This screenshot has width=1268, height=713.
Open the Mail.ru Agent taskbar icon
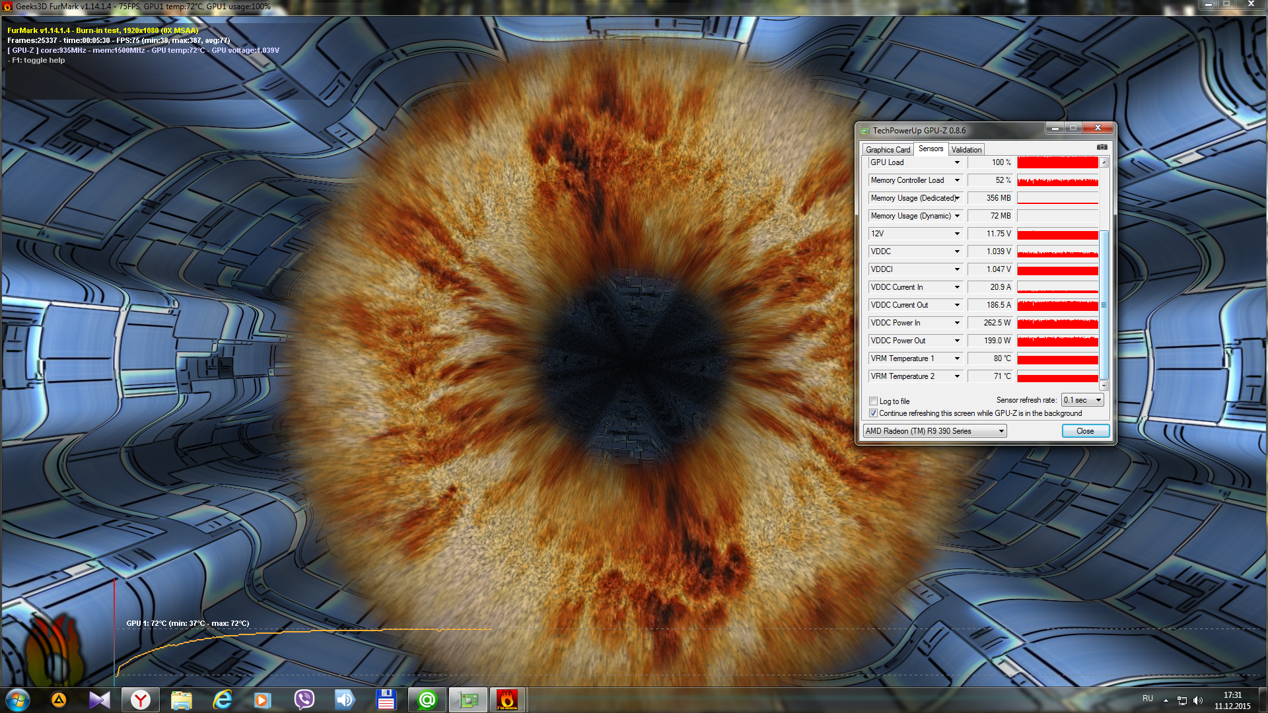click(x=427, y=700)
